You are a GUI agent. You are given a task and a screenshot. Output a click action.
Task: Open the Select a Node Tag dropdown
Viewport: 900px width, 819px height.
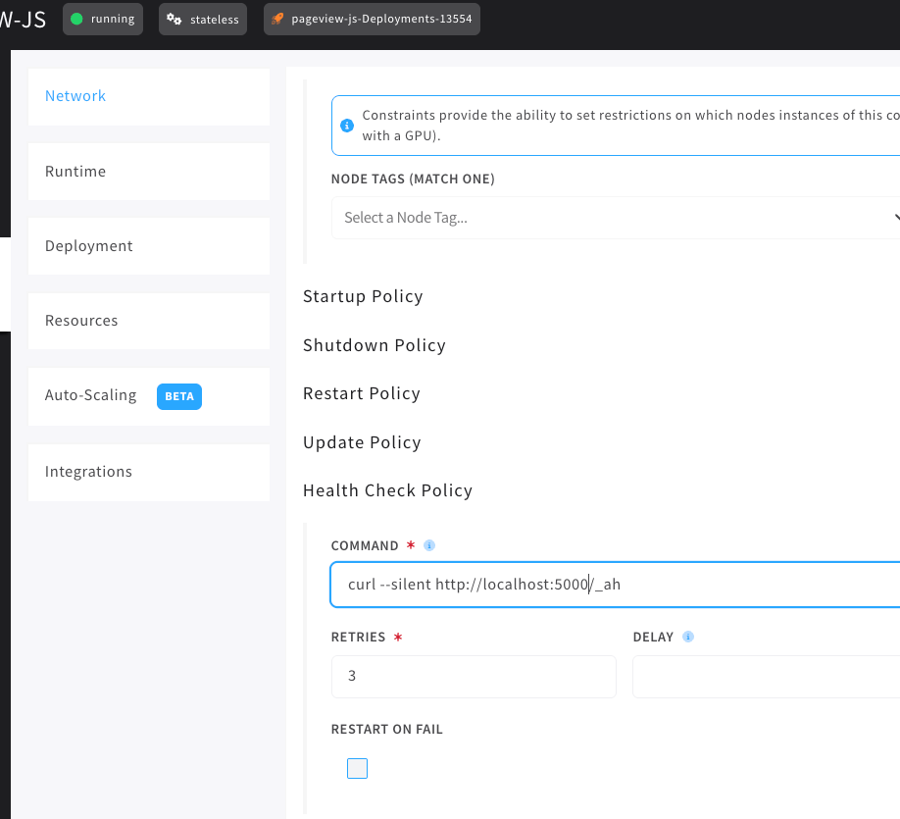pos(616,218)
